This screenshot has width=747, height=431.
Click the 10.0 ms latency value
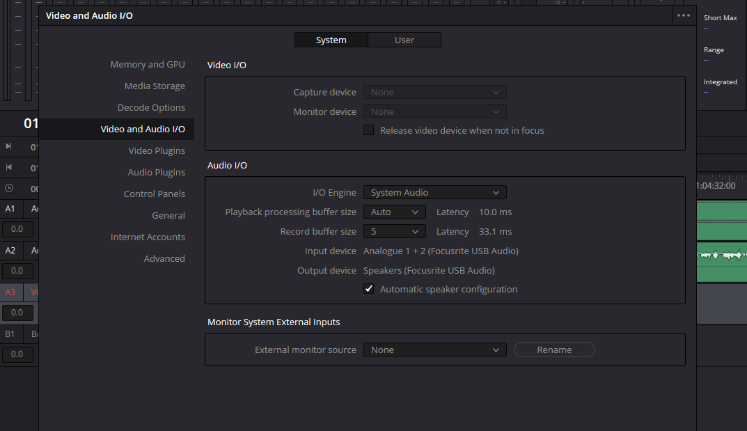click(495, 212)
